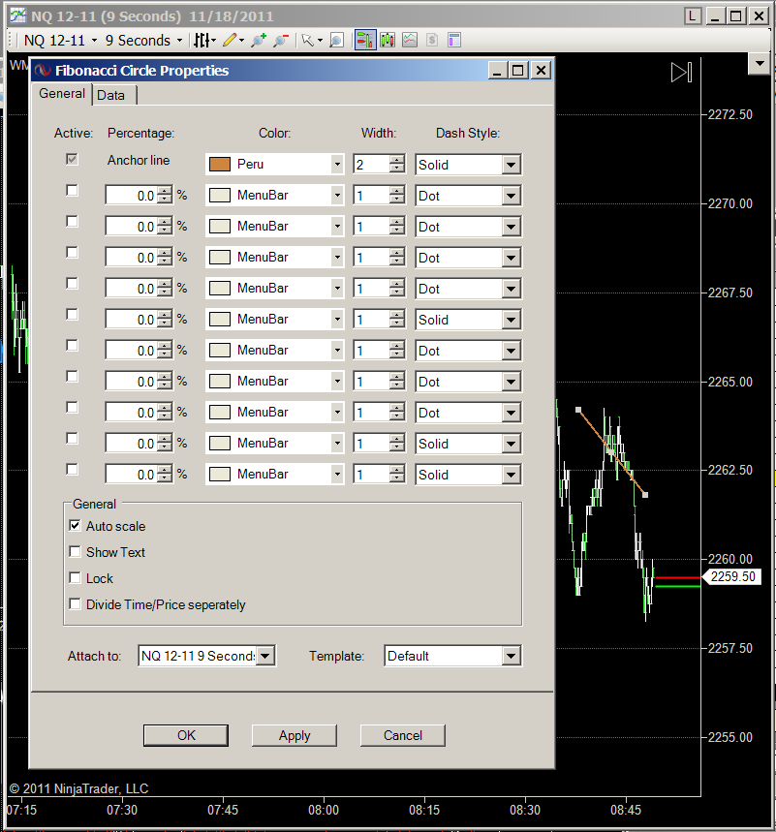Select the cursor pointer tool icon

pyautogui.click(x=307, y=41)
